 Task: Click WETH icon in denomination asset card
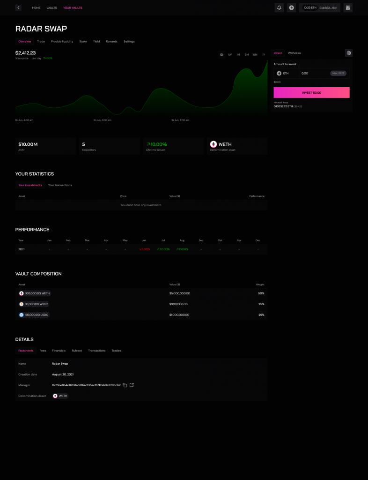[213, 144]
